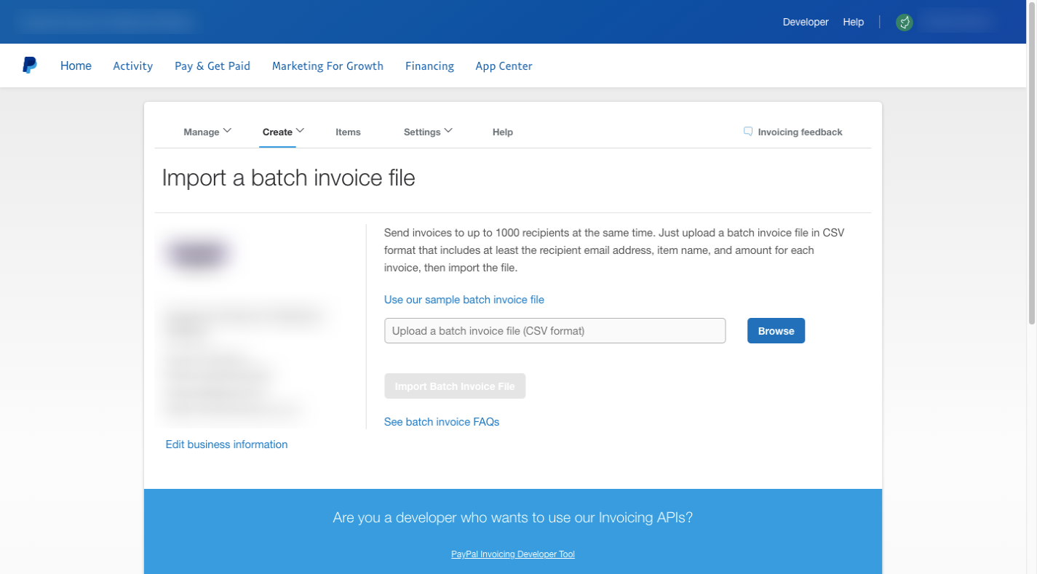Open the green profile avatar icon
The image size is (1037, 574).
click(x=905, y=23)
